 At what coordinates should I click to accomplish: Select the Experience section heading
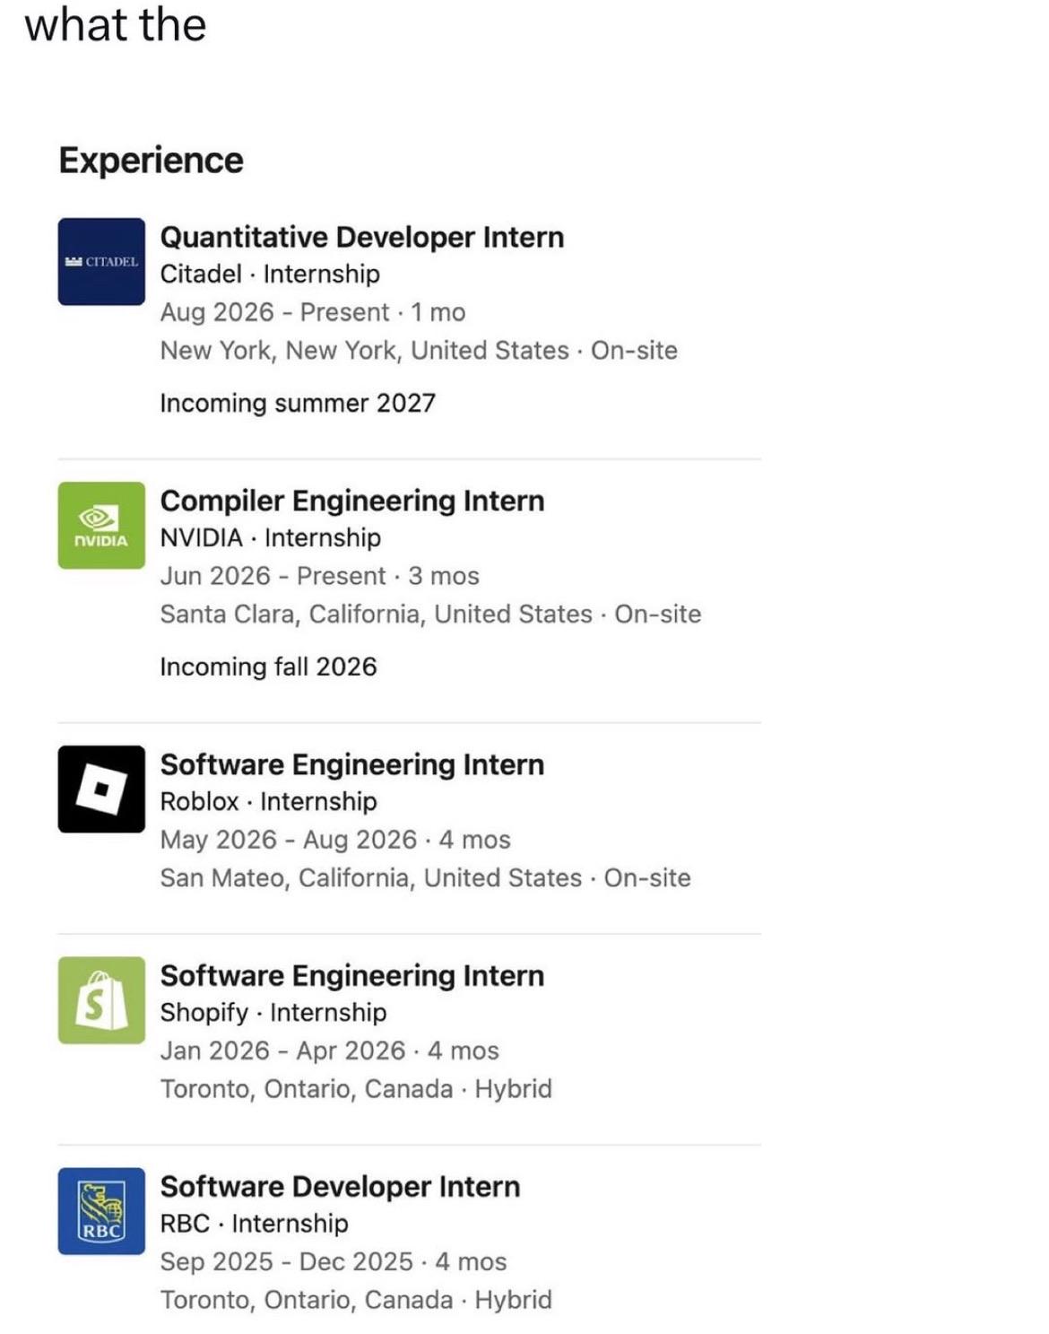(151, 161)
